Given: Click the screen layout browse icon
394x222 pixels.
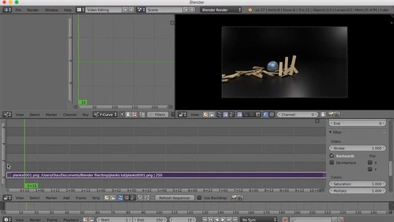Looking at the screenshot, I should point(80,10).
